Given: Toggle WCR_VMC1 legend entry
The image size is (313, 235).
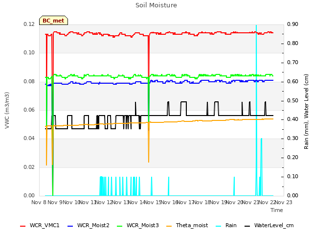Looking at the screenshot, I should pyautogui.click(x=40, y=225).
